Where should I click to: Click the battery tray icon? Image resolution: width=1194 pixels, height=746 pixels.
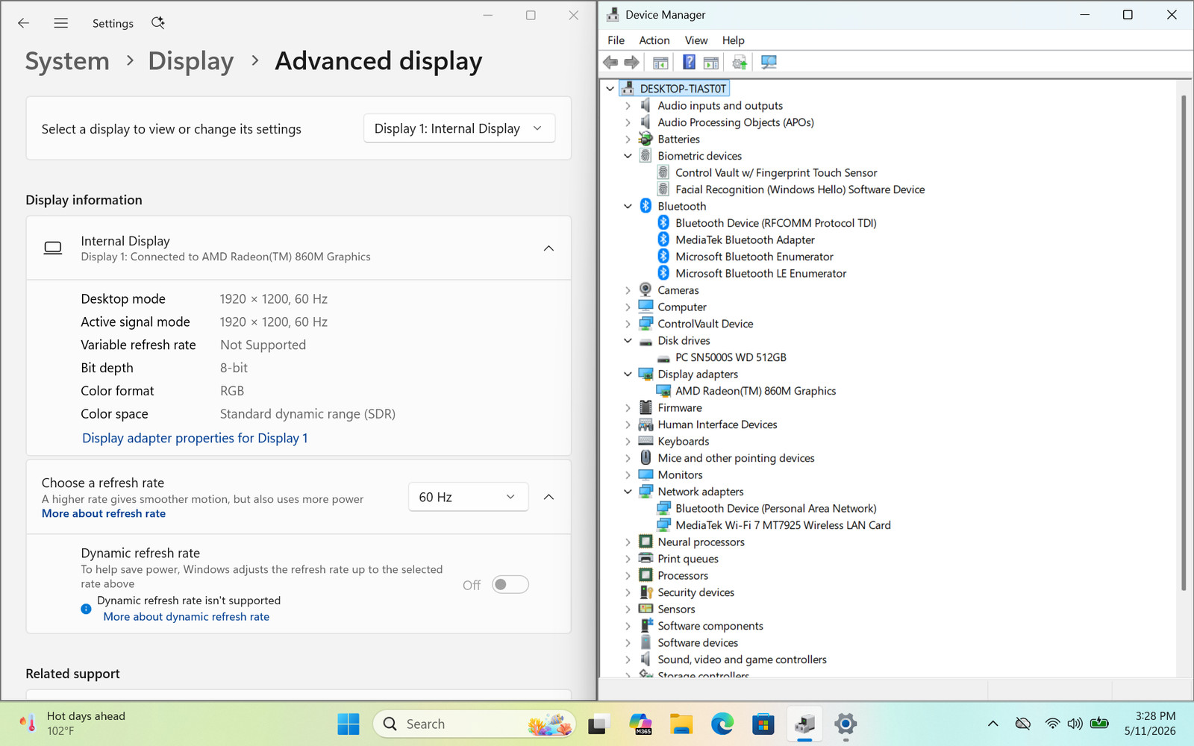1099,723
